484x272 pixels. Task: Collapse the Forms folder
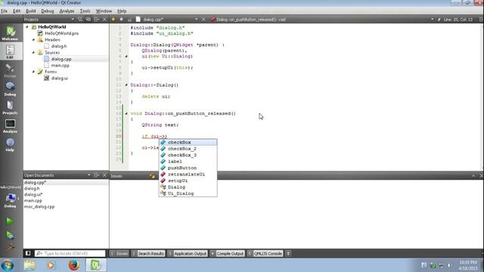(33, 72)
